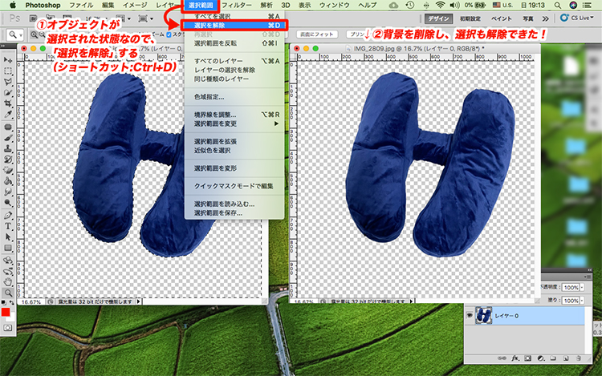Launch Bridge from the application bar
This screenshot has height=376, width=602.
pos(34,18)
